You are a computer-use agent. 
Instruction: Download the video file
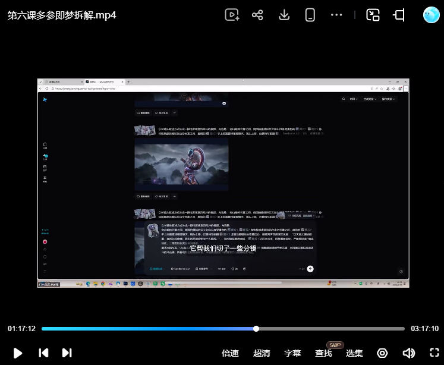pyautogui.click(x=284, y=15)
